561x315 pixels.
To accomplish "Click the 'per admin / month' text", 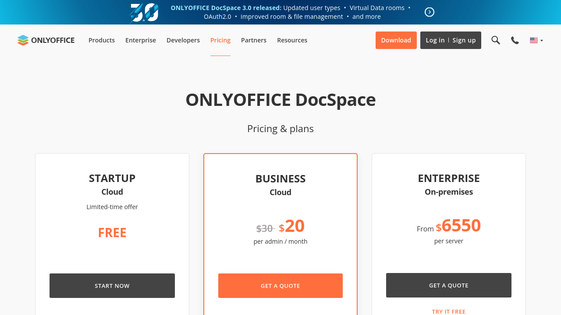I will tap(280, 241).
